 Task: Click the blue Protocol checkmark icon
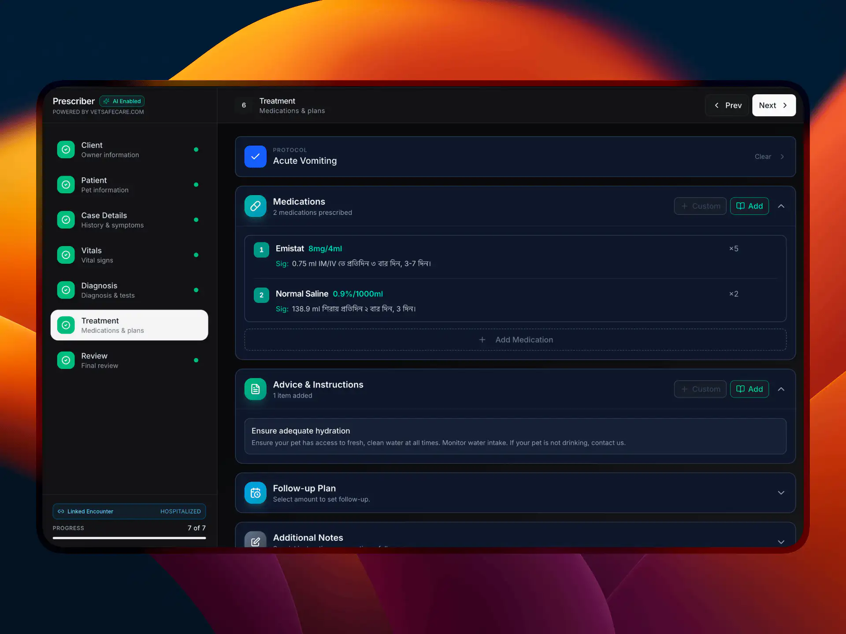point(256,156)
